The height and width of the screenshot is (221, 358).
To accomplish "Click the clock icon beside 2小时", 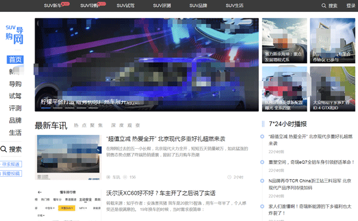I will point(229,177).
